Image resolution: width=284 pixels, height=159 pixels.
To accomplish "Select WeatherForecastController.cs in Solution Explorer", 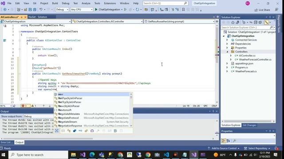I will pyautogui.click(x=255, y=60).
